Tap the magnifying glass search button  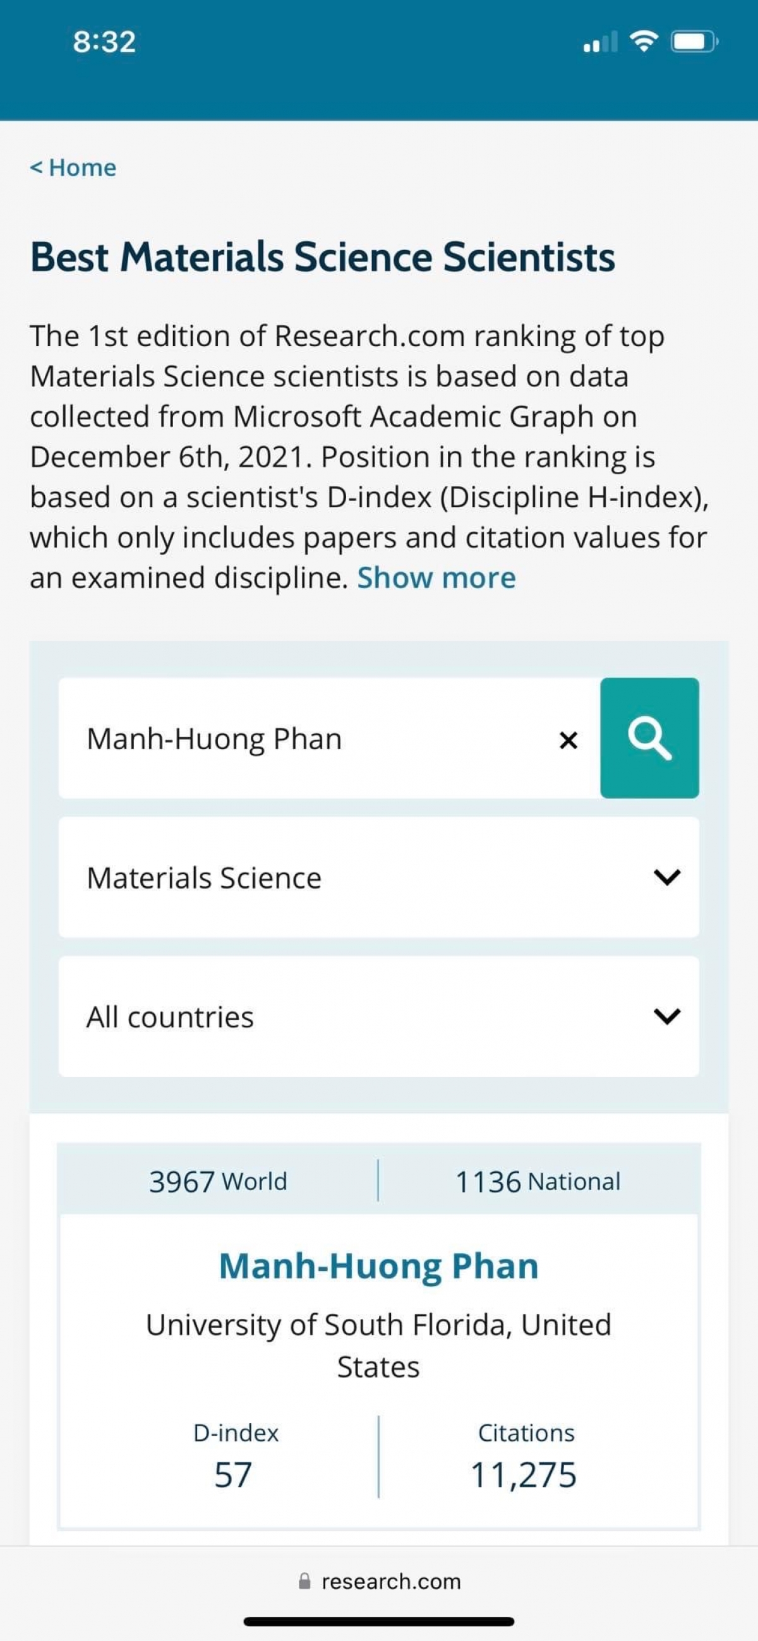(x=649, y=738)
